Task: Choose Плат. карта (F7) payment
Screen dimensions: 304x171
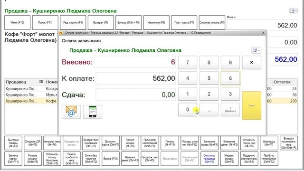Action: click(184, 22)
